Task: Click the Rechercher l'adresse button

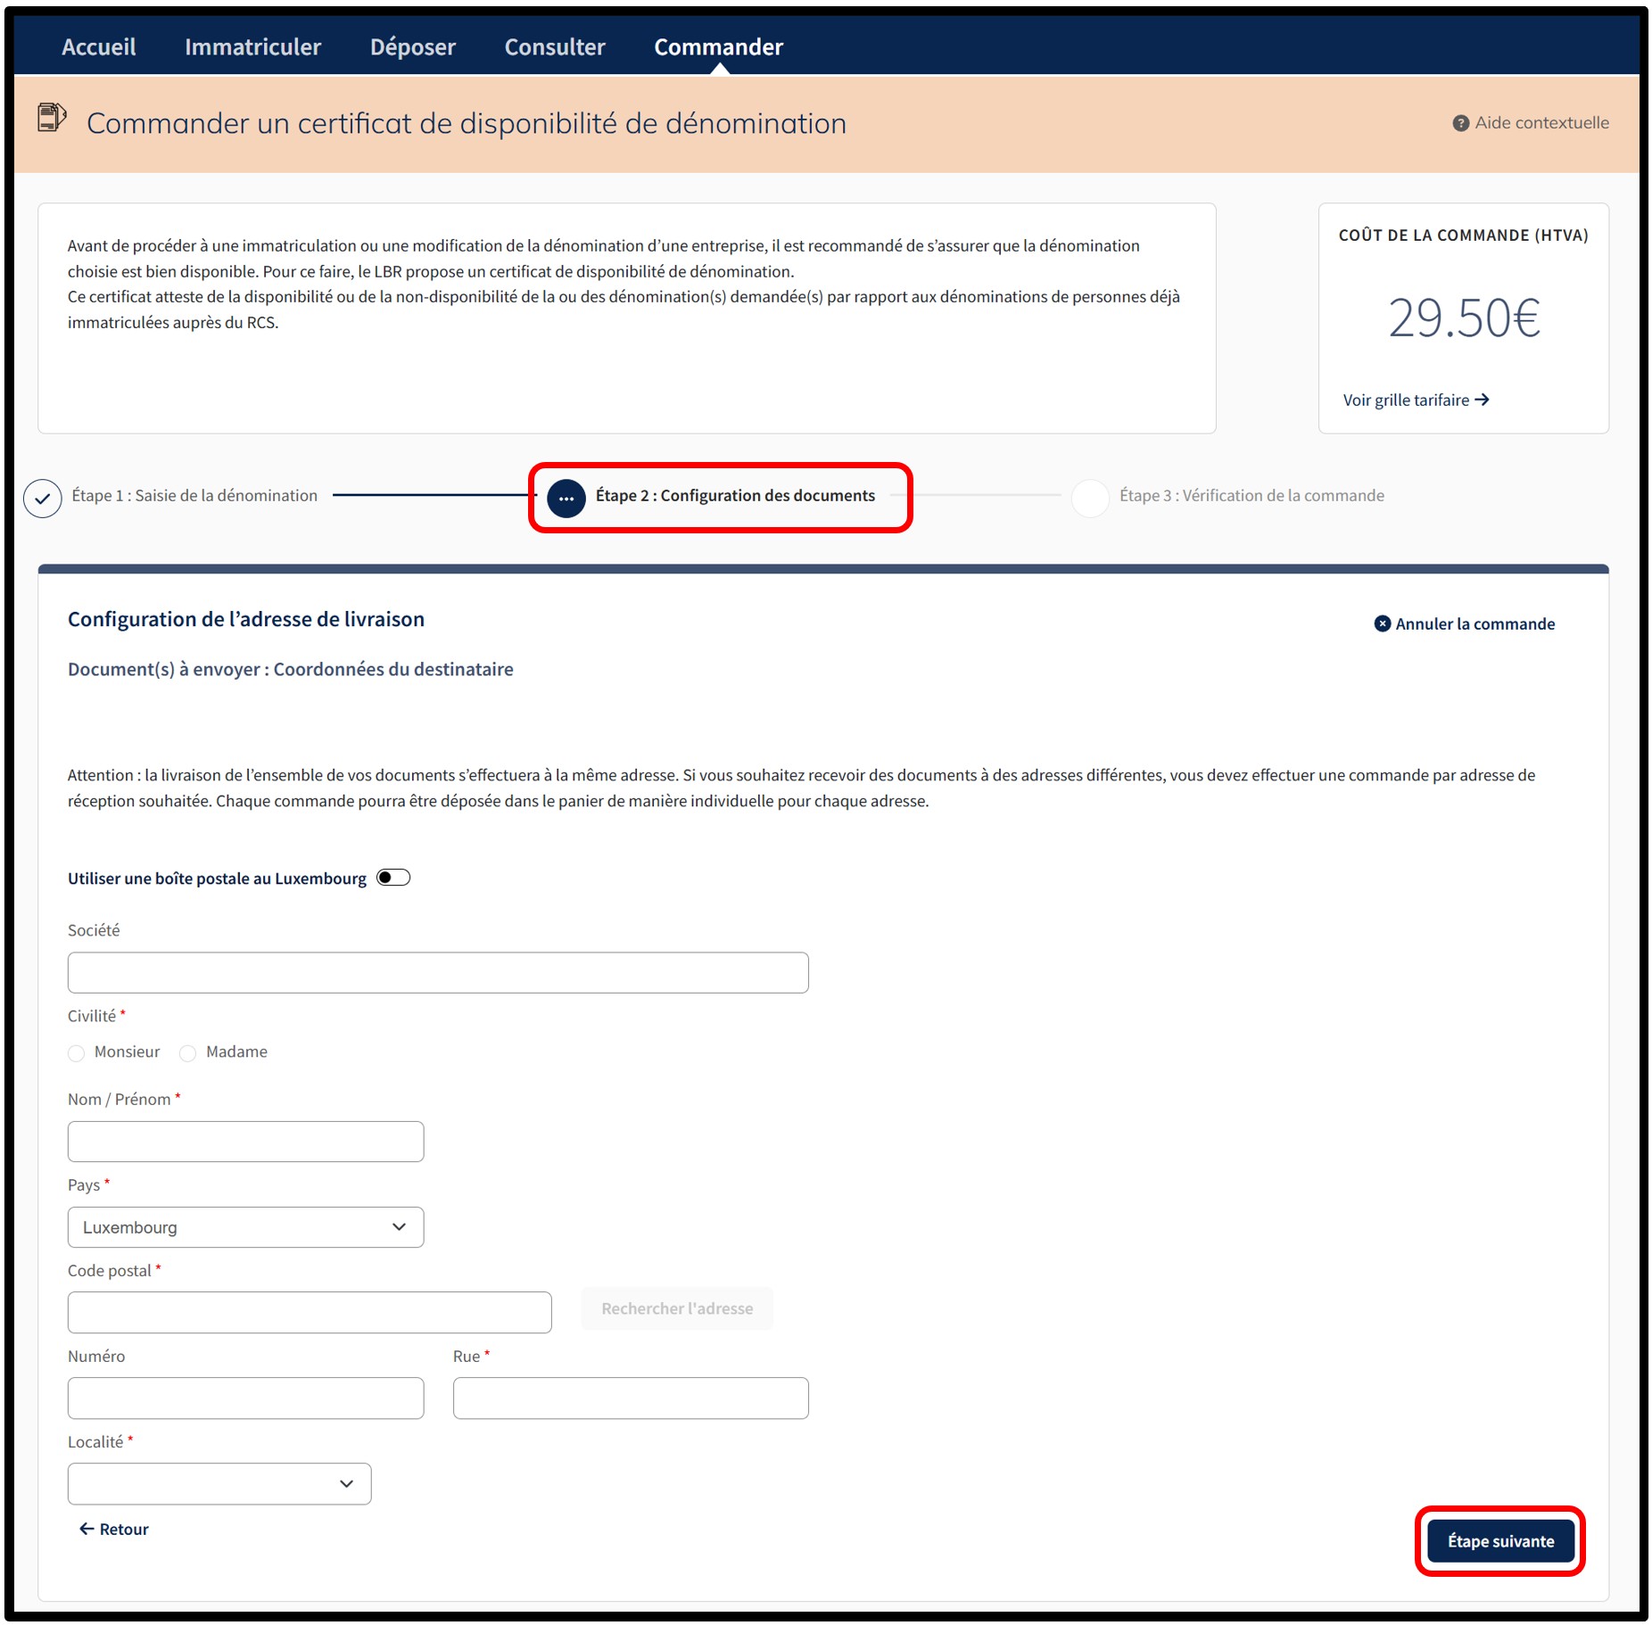Action: pos(676,1308)
